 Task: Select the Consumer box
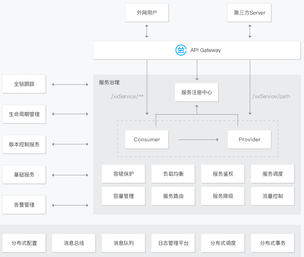tap(147, 140)
